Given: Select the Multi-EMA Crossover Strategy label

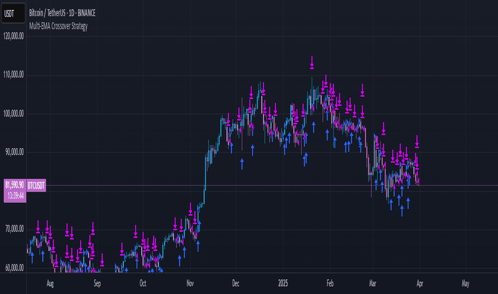Looking at the screenshot, I should (x=58, y=26).
